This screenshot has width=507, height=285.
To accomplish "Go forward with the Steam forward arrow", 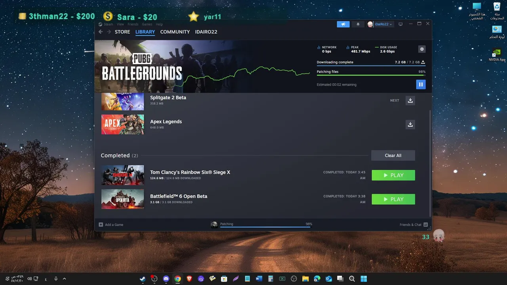I will [109, 32].
